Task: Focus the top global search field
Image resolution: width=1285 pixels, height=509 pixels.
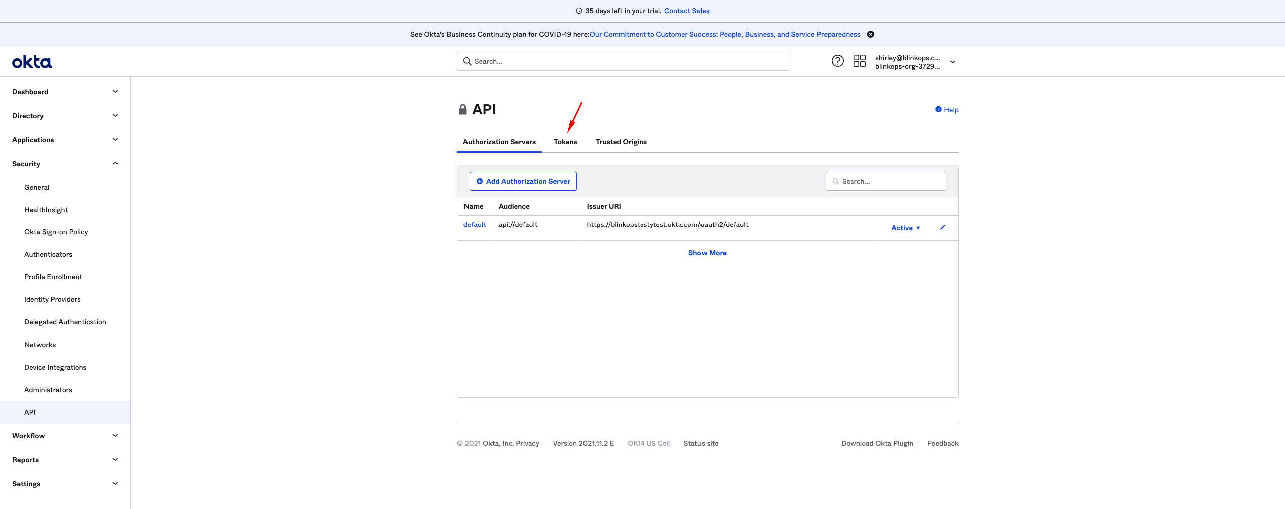Action: [x=624, y=61]
